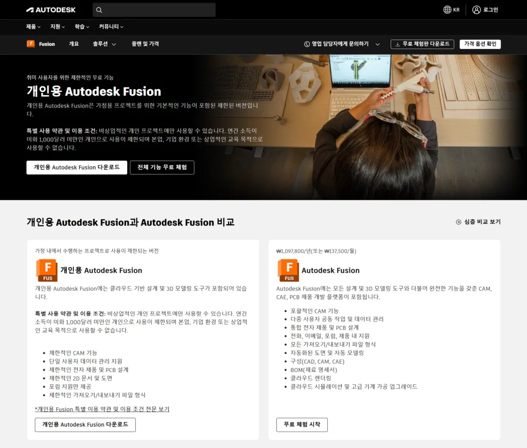Screen dimensions: 527x448
Task: Click the 포럼 지원만 제공 bullet
Action: point(70,387)
